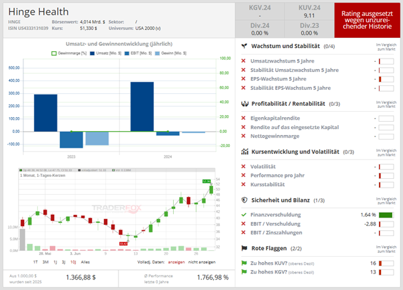Click the green high price label on candlestick chart

(206, 181)
